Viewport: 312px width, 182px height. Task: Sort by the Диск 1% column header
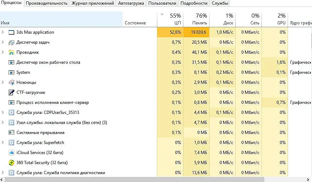(x=222, y=19)
